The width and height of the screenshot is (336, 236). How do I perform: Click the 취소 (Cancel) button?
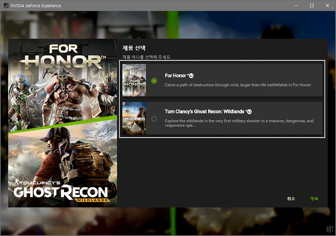pos(291,199)
